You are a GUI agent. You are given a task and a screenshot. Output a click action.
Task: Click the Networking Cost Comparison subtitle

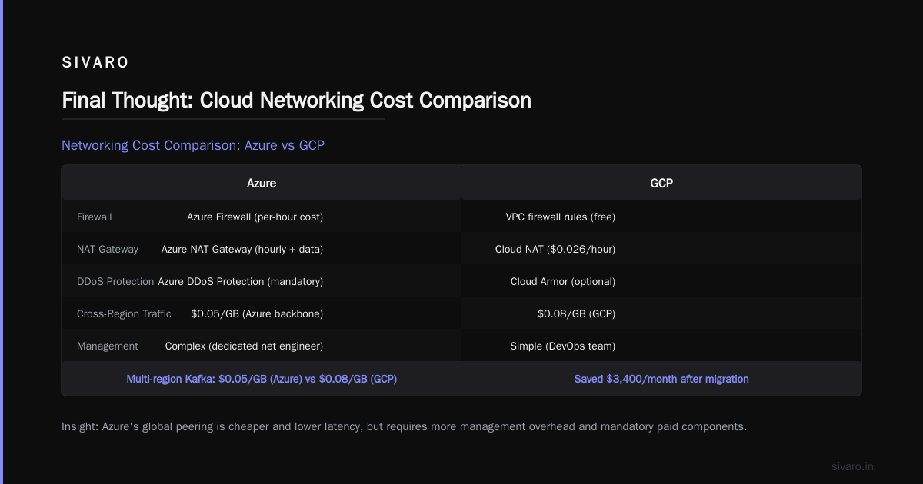(x=193, y=145)
